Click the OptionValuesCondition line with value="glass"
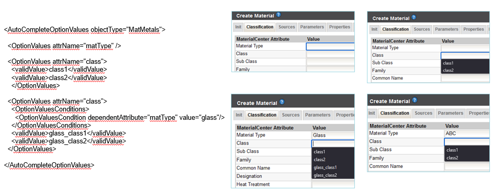 coord(120,118)
